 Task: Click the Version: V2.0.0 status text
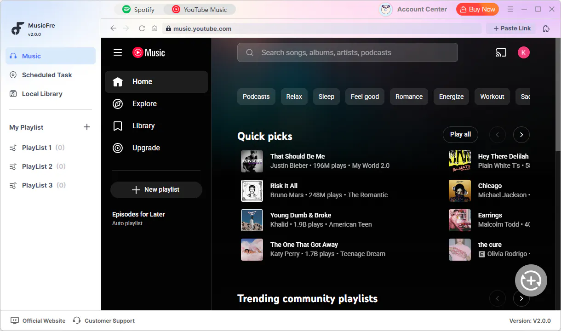(530, 321)
